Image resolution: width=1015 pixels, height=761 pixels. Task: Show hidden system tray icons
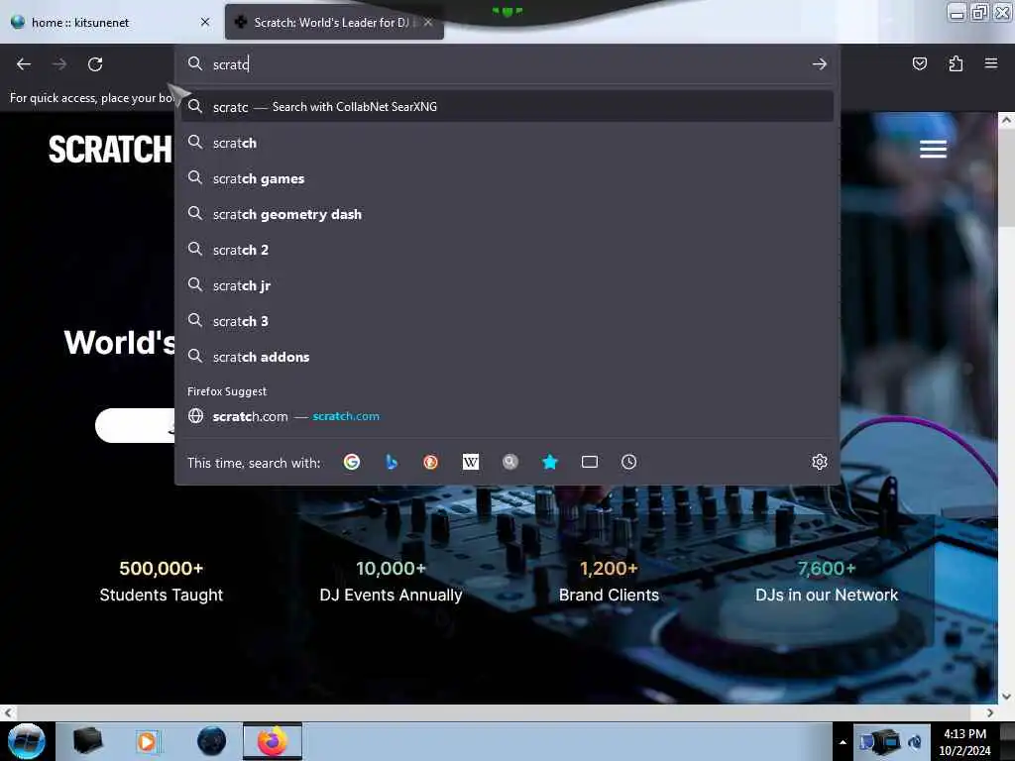(x=843, y=742)
